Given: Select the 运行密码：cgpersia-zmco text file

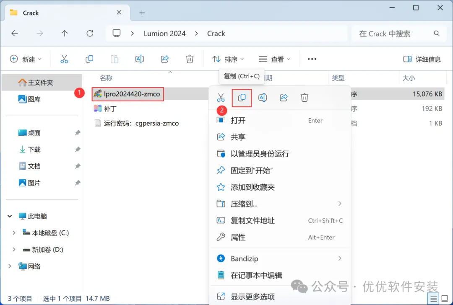Looking at the screenshot, I should coord(136,123).
